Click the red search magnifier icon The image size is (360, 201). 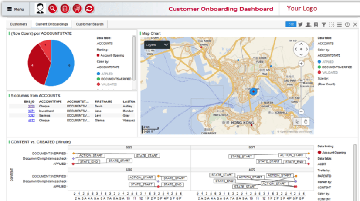point(53,9)
